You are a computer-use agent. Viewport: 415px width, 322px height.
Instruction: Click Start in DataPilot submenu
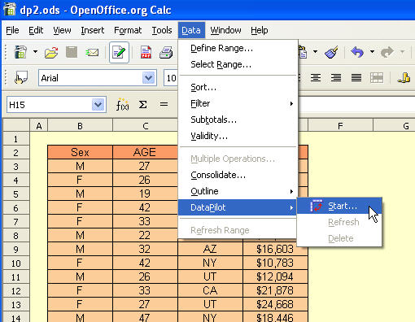[x=339, y=207]
